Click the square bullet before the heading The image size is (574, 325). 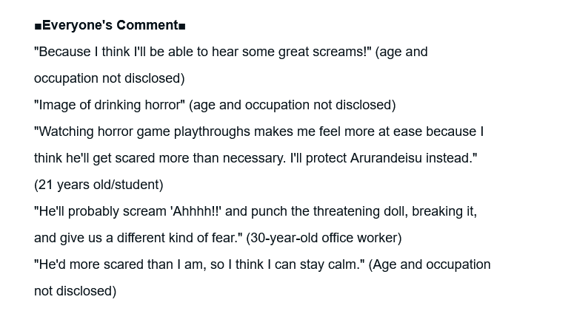tap(38, 26)
